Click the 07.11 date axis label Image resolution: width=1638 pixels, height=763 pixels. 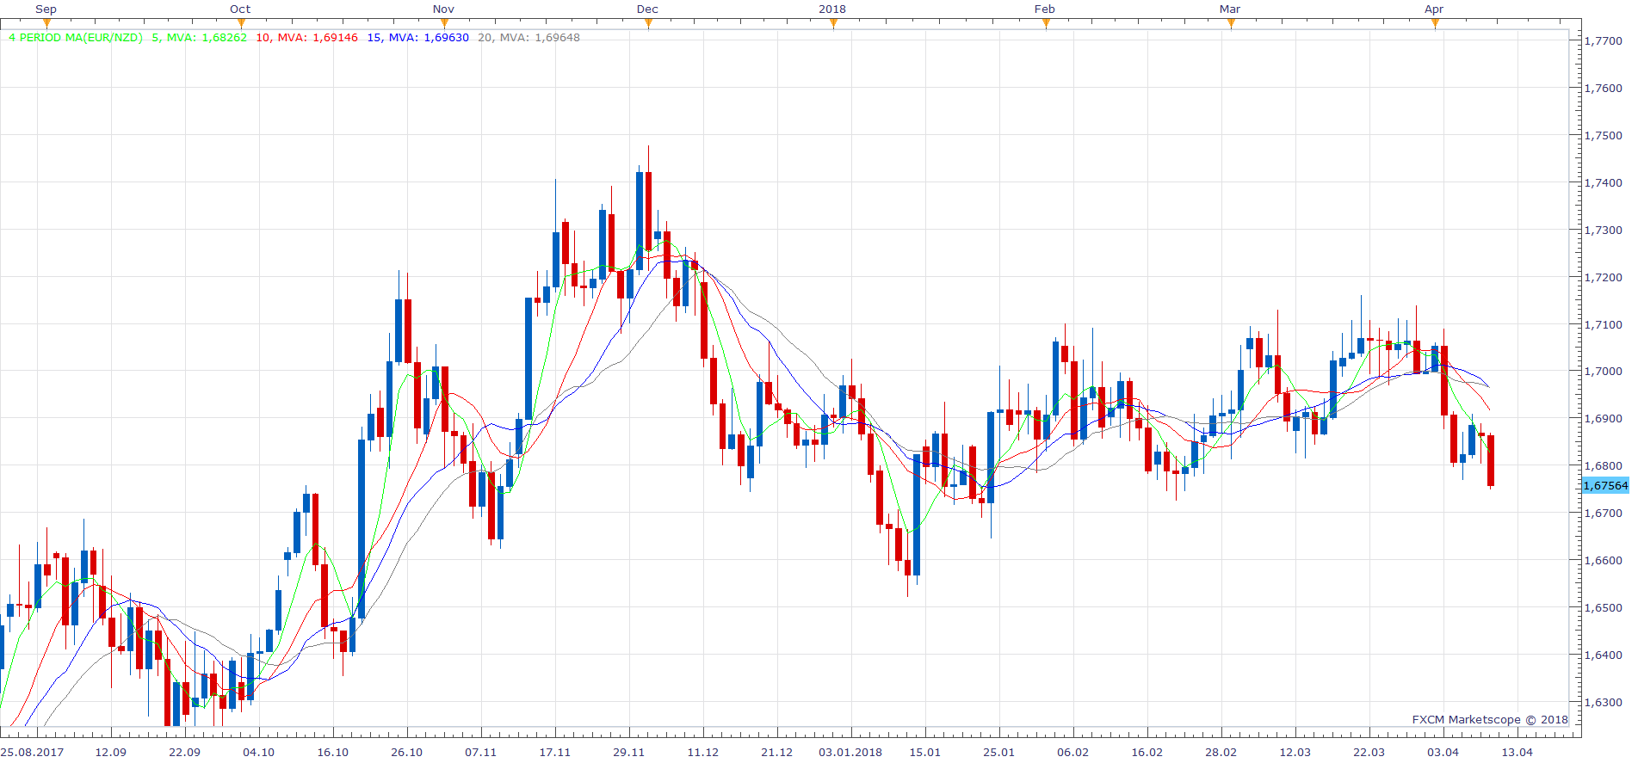(480, 752)
